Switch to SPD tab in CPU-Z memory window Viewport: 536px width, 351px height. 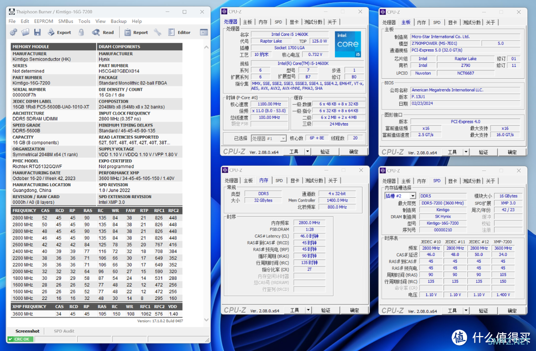(279, 180)
